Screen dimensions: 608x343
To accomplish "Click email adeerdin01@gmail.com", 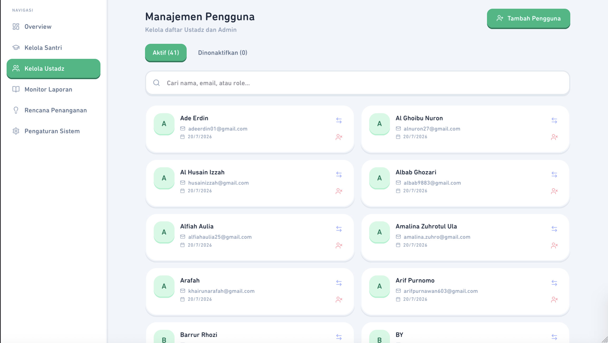I will 218,129.
